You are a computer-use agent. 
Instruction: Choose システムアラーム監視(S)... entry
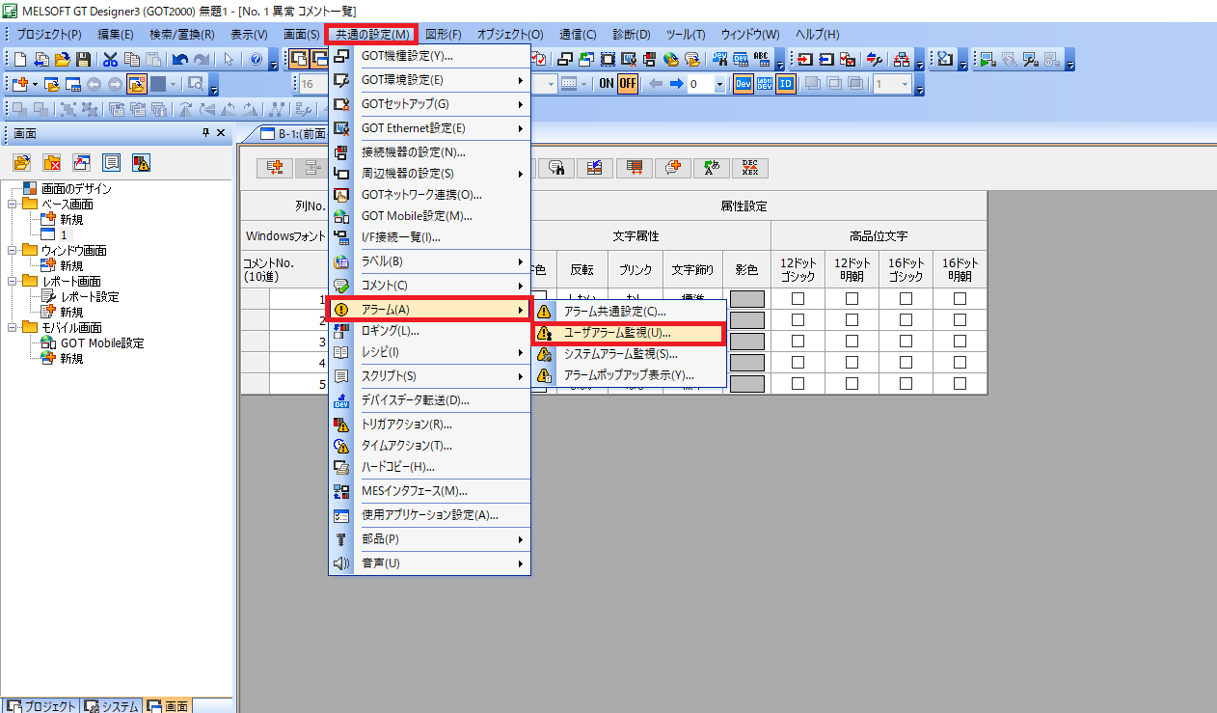tap(629, 353)
